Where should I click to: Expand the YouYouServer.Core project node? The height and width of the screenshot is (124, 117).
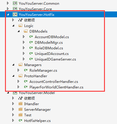click(8, 9)
